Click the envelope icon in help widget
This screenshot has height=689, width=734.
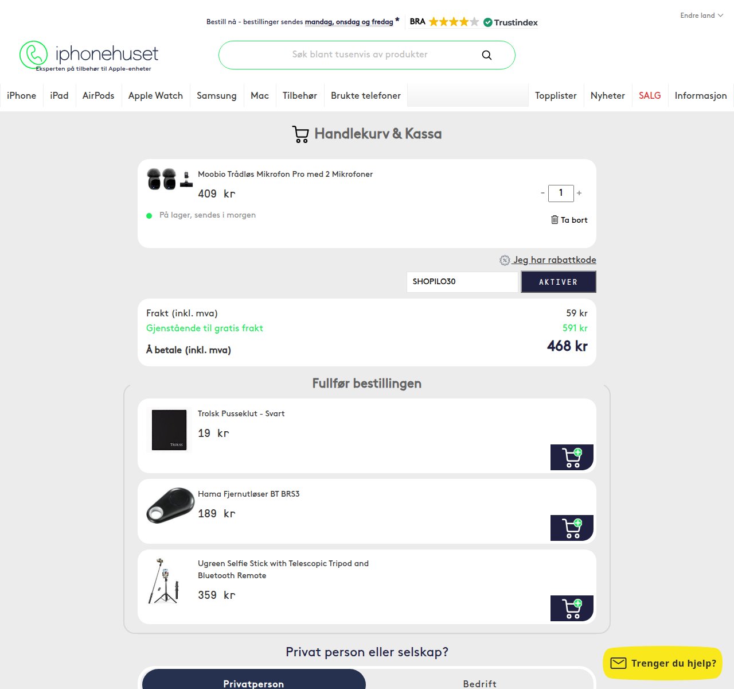618,663
